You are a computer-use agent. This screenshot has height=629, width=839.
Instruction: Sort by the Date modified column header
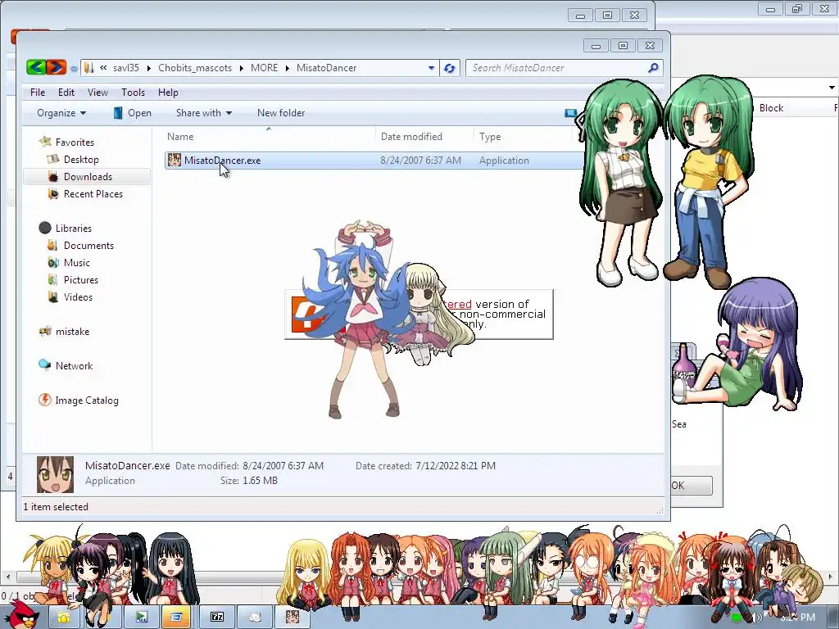click(425, 137)
